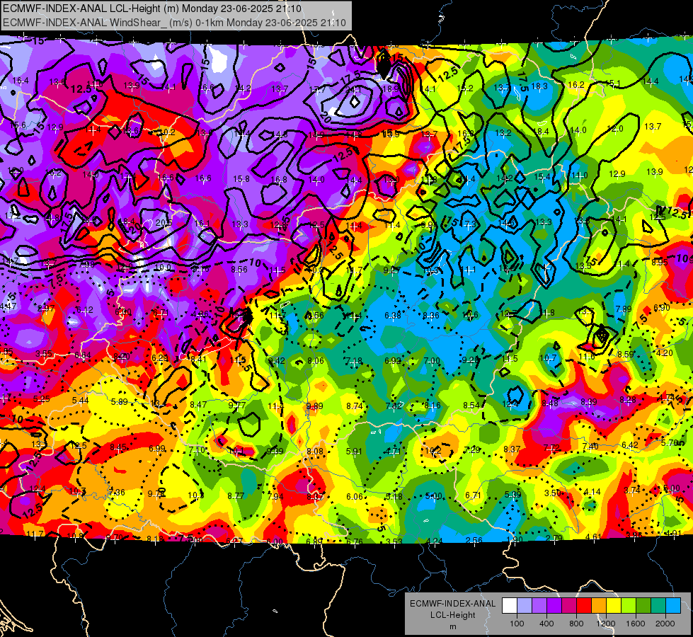Click the wind shear value 1.90
This screenshot has width=693, height=637.
pyautogui.click(x=515, y=539)
